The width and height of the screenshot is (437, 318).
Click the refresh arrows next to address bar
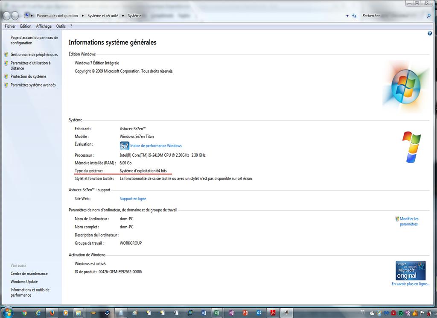(354, 16)
